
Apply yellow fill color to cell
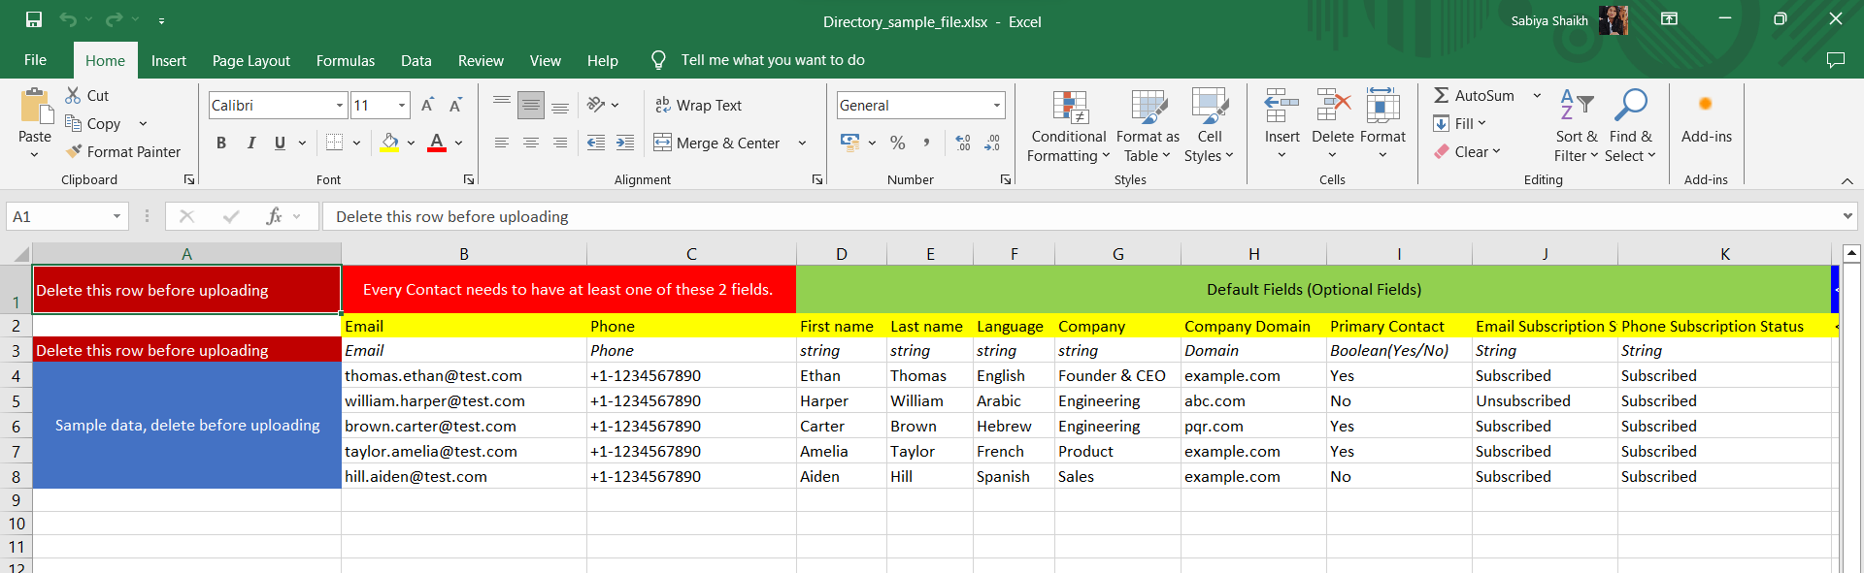(389, 143)
